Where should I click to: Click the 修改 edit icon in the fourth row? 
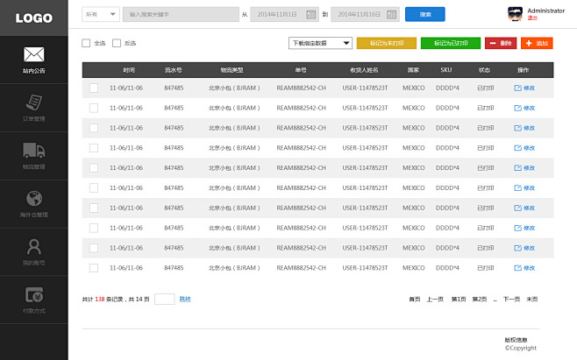tap(517, 148)
